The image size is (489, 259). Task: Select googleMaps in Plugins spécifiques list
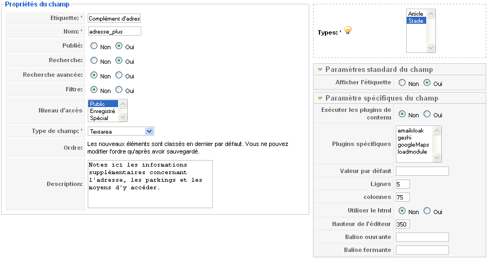coord(414,144)
